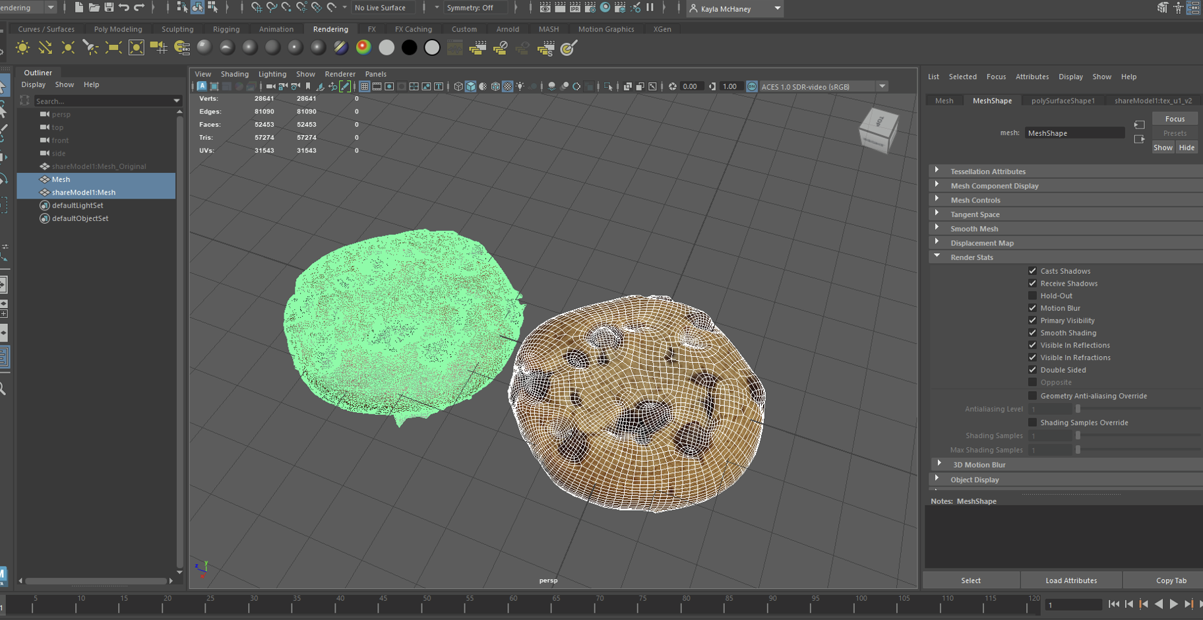
Task: Expand the Mesh Controls section
Action: (937, 200)
